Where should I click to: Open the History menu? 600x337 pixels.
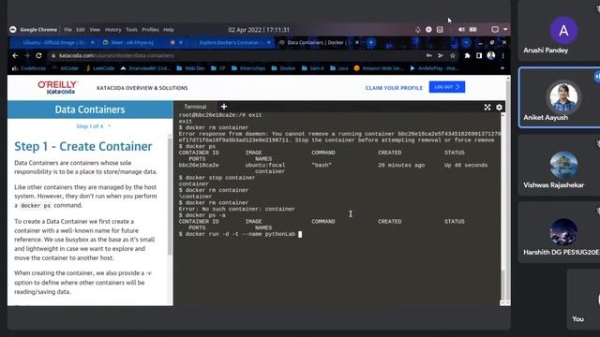pyautogui.click(x=112, y=30)
